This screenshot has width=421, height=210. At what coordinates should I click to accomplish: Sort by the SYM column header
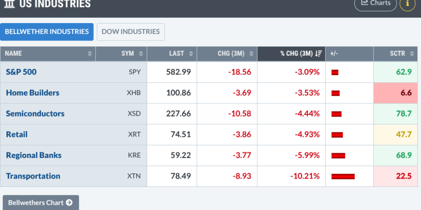(x=122, y=54)
